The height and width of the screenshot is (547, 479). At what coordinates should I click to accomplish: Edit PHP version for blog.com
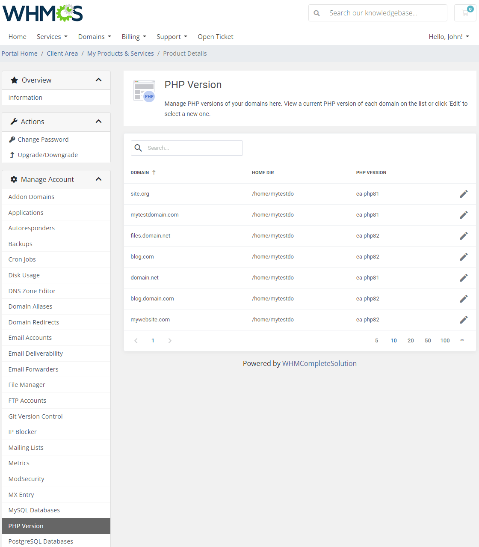pos(464,257)
